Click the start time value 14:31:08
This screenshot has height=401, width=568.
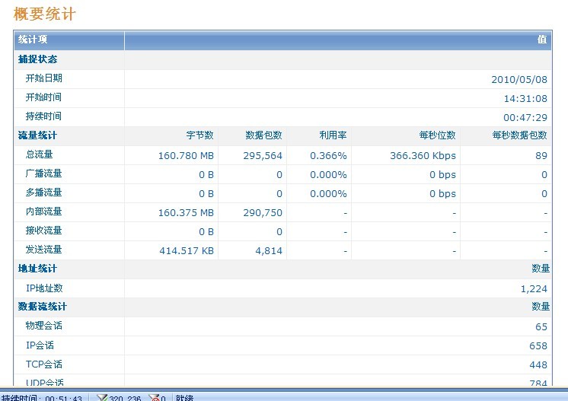tap(525, 98)
